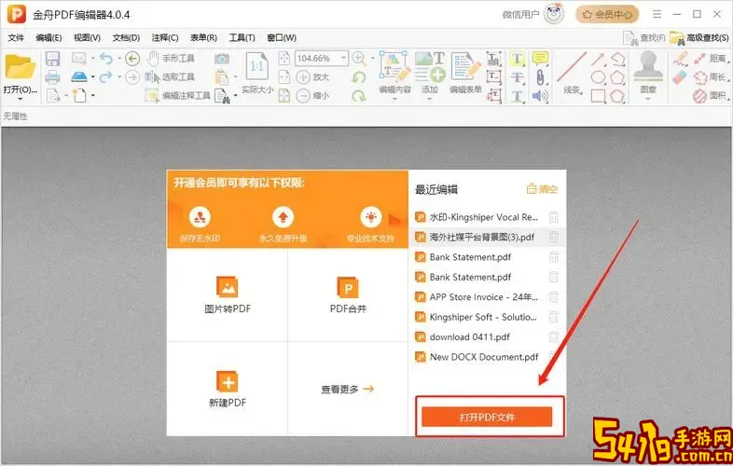Click Clear (清空) recent list link
733x466 pixels.
tap(542, 189)
